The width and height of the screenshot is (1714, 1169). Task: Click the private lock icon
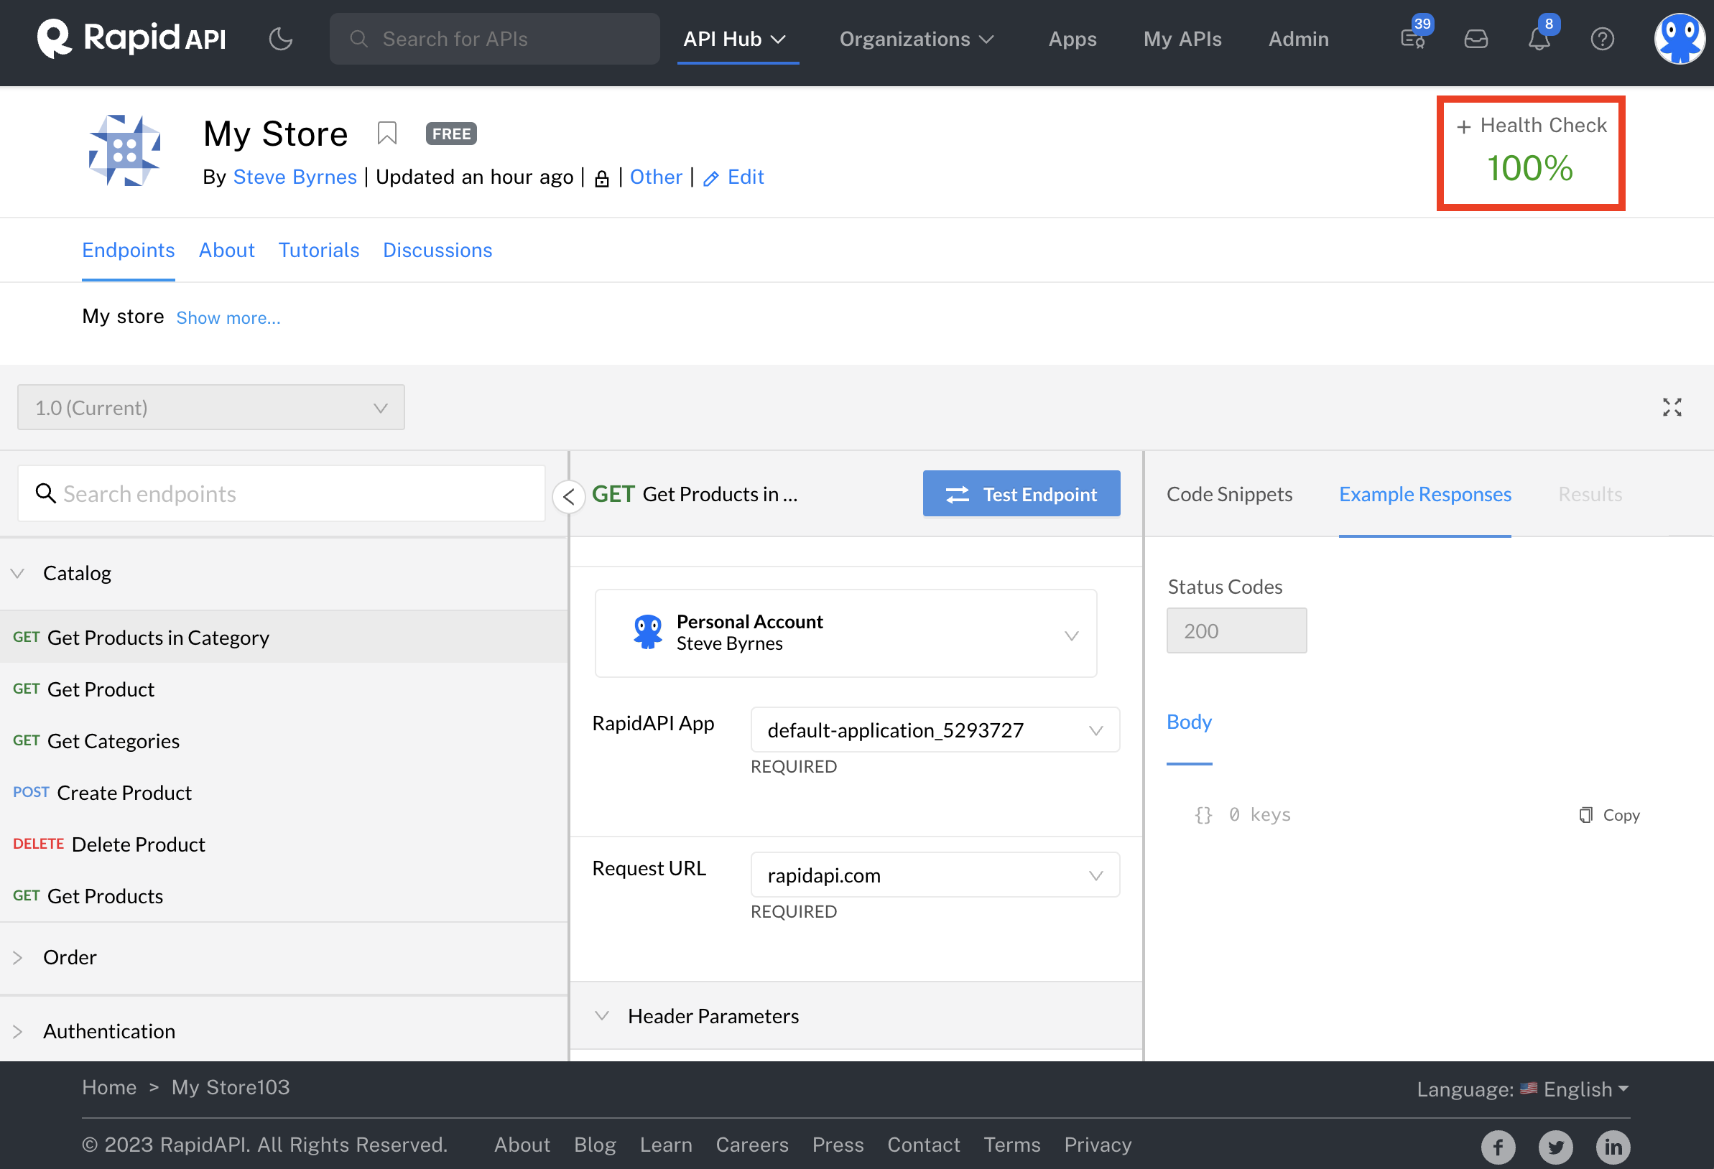tap(602, 178)
